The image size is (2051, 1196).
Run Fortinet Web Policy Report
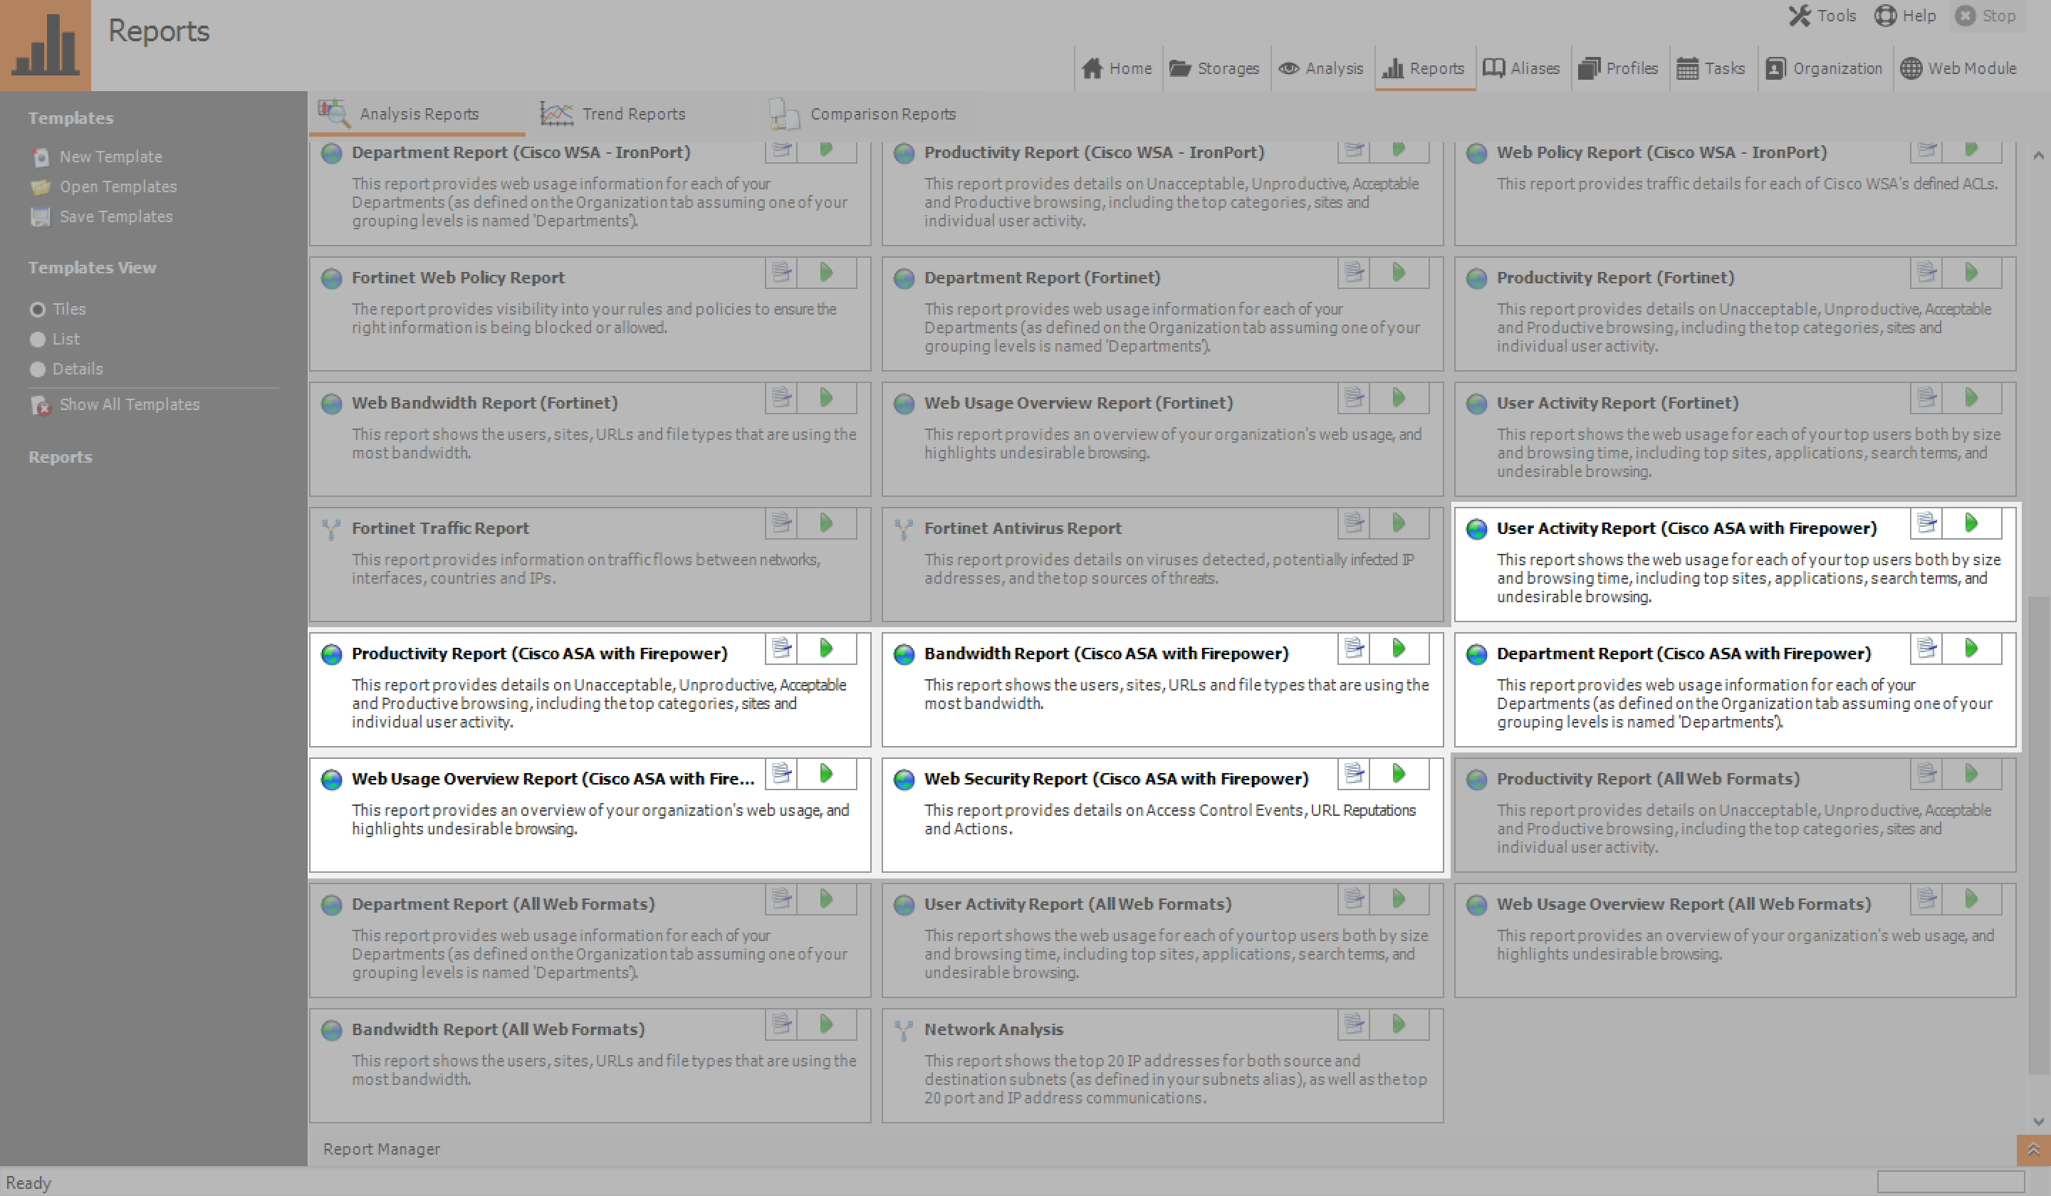coord(826,273)
